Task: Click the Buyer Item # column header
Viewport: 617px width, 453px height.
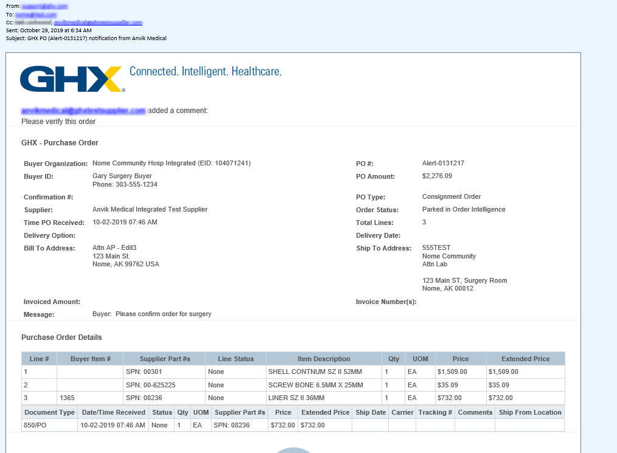Action: [x=90, y=359]
